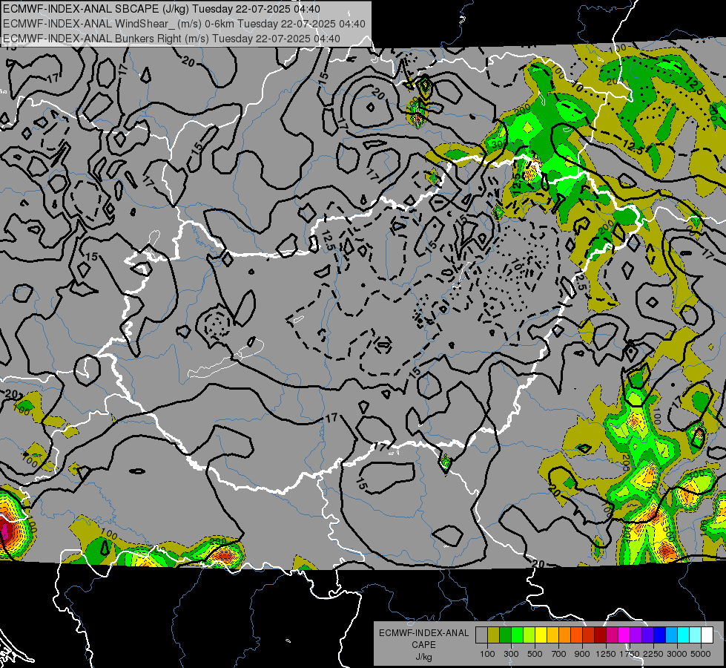The width and height of the screenshot is (726, 668).
Task: Click the pure blue legend swatch
Action: pos(660,635)
